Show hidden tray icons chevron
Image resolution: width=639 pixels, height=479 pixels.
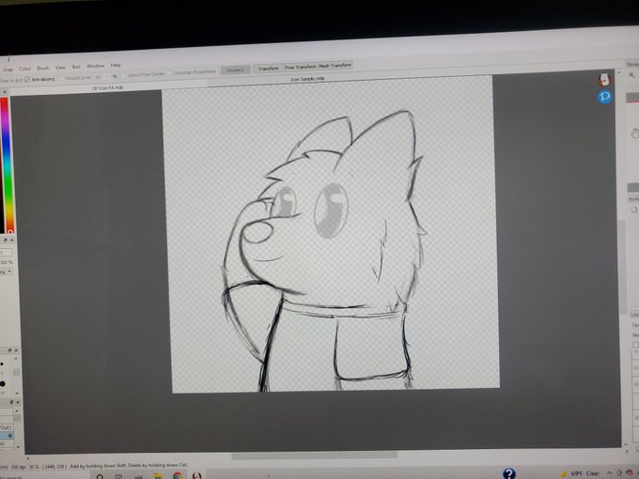(x=610, y=472)
